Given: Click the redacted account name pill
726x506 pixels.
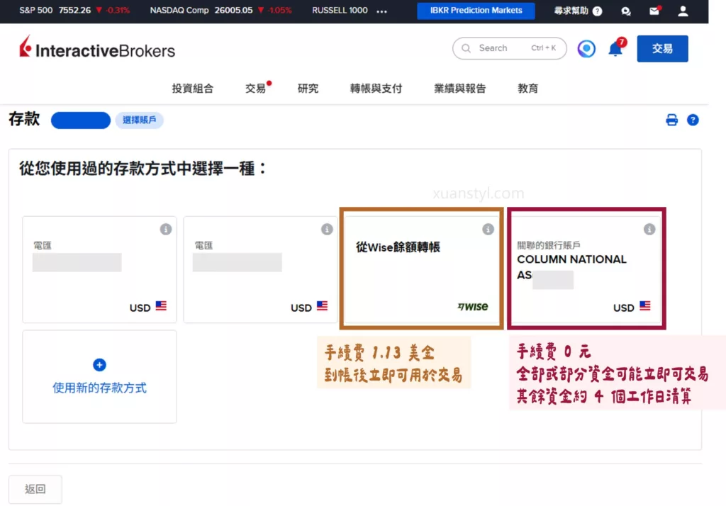Looking at the screenshot, I should 81,120.
